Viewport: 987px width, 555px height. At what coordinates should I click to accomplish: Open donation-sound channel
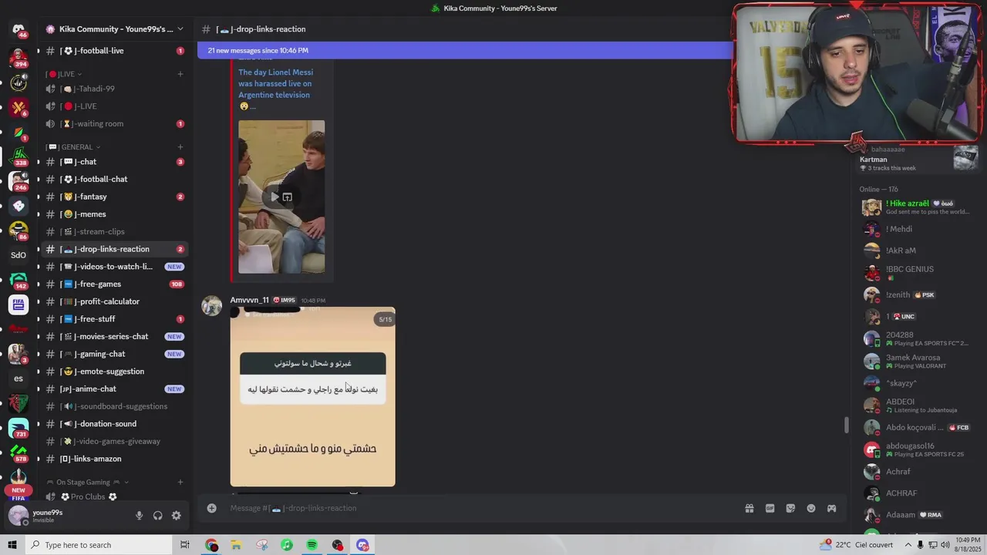pos(114,424)
